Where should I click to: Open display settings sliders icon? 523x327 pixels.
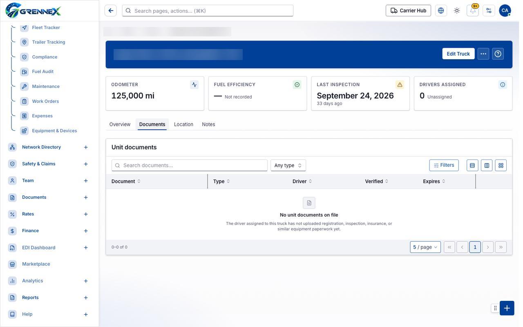click(x=489, y=11)
